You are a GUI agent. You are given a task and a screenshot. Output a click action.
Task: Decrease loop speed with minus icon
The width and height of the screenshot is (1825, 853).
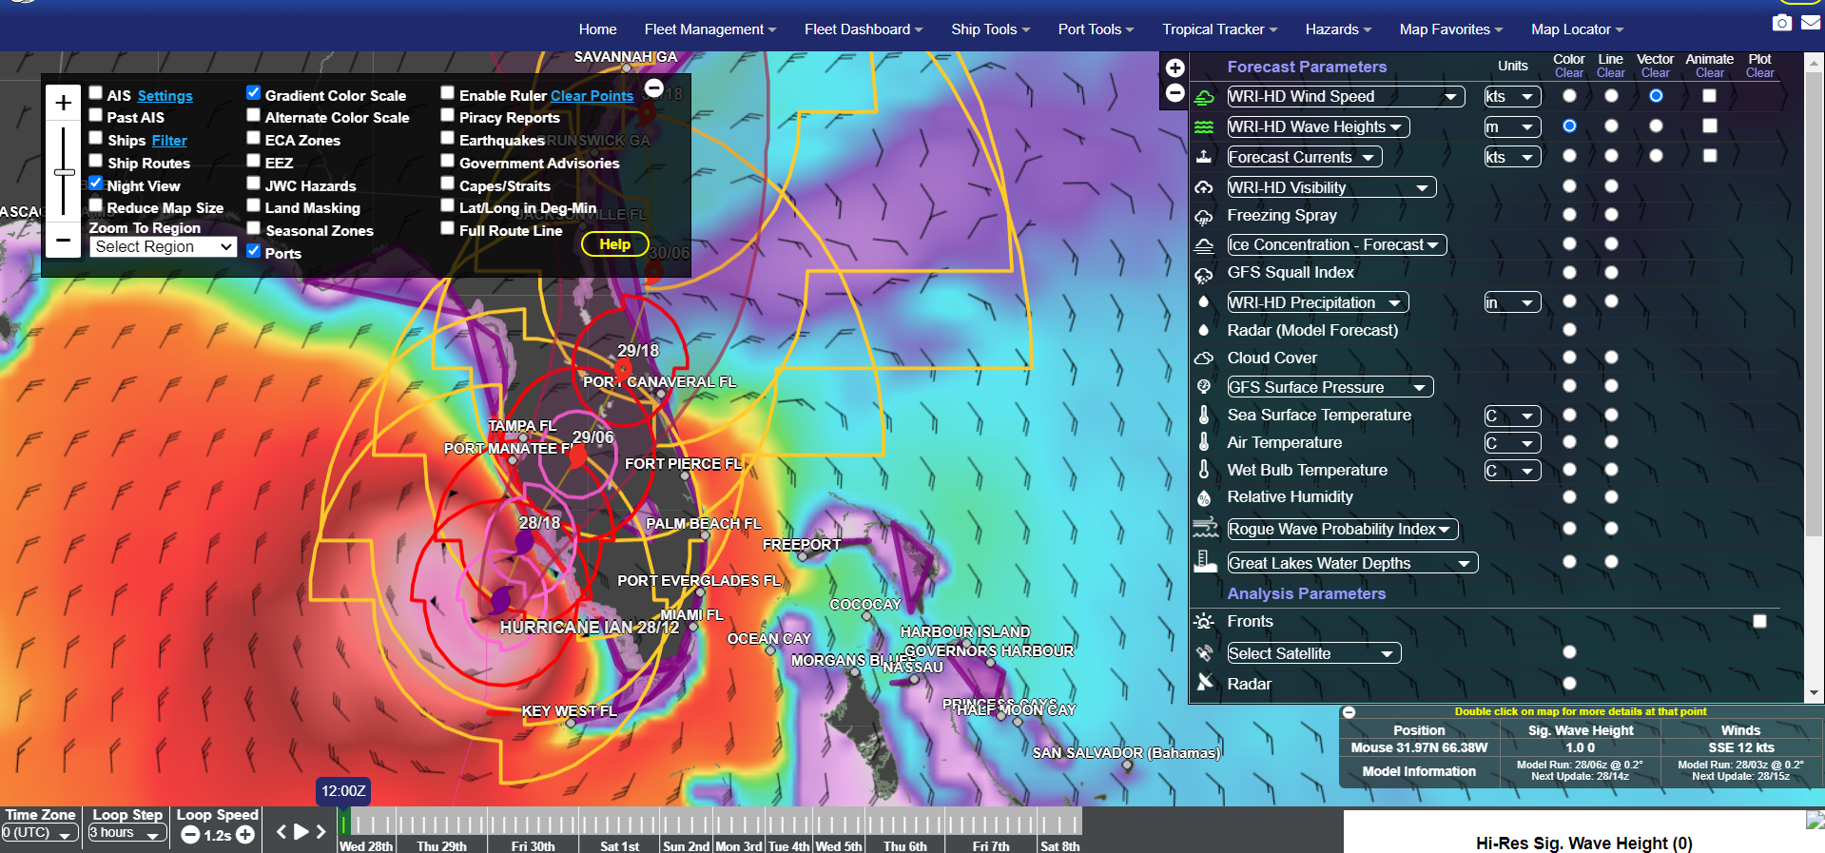coord(190,835)
